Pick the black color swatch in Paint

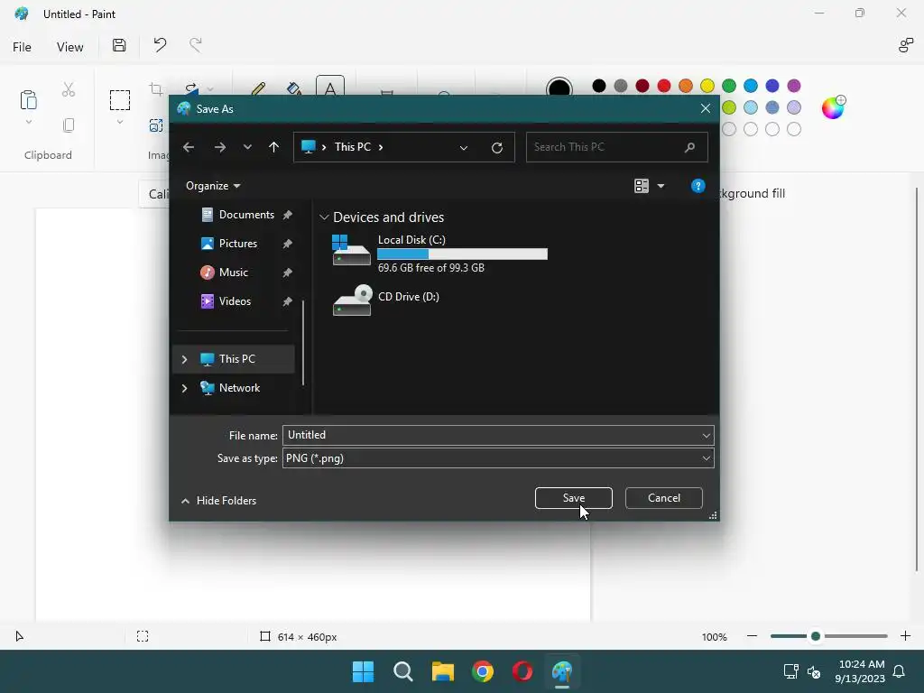[x=599, y=86]
